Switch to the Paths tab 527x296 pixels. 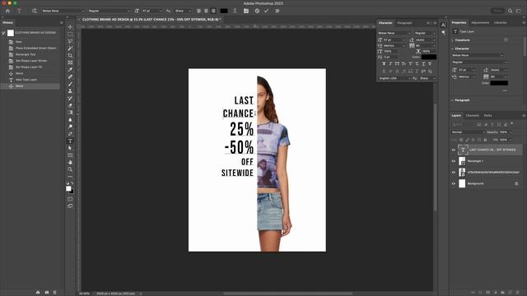pos(487,115)
